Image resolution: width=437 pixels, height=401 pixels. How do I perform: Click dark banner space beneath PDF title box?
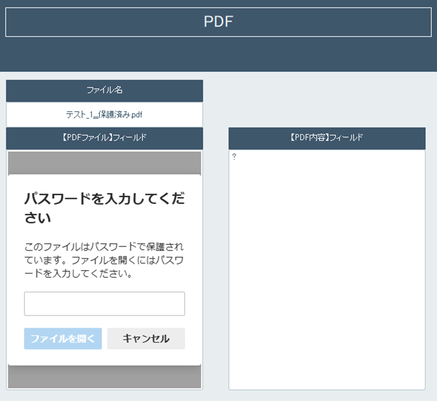point(218,54)
